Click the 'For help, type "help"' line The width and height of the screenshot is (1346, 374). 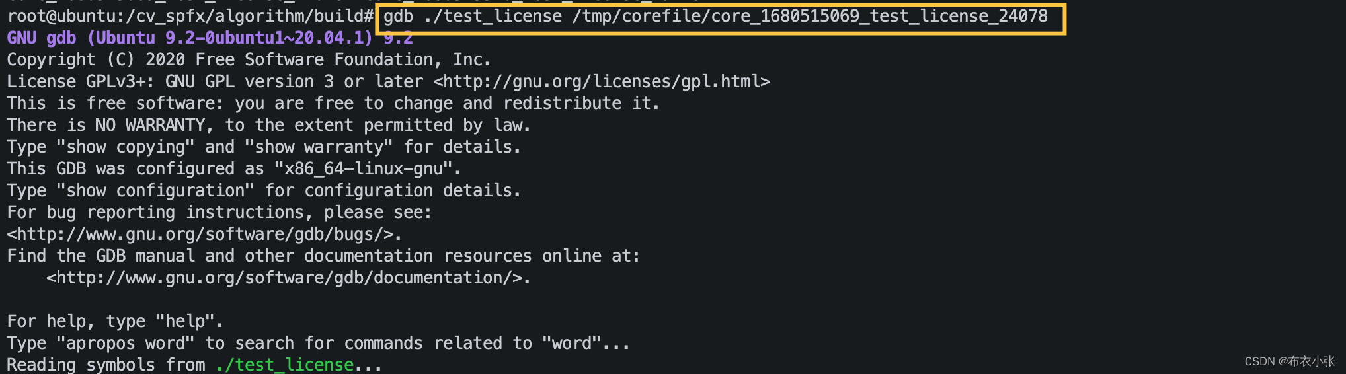coord(115,321)
